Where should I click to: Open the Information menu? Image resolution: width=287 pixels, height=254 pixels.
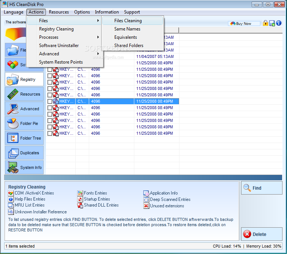pos(107,12)
